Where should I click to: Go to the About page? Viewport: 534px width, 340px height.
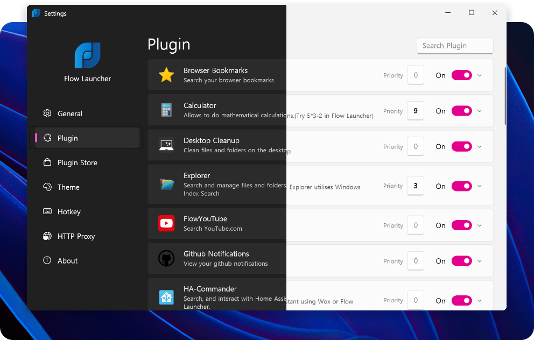(67, 260)
